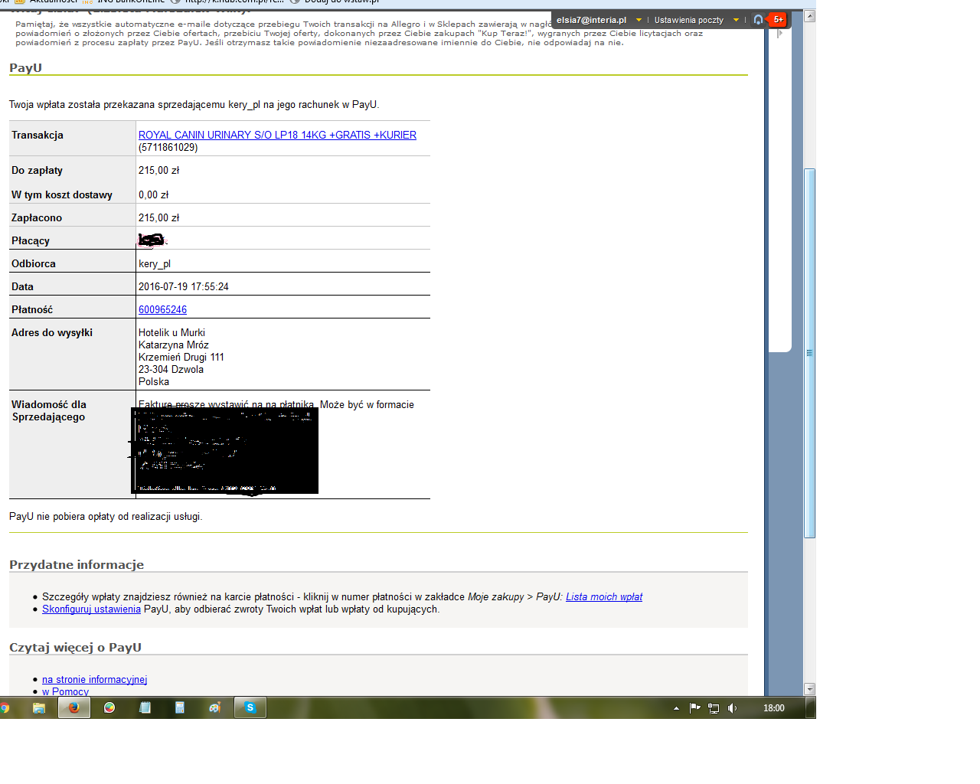Click the transaction number (5711861029)
The image size is (980, 784).
168,147
